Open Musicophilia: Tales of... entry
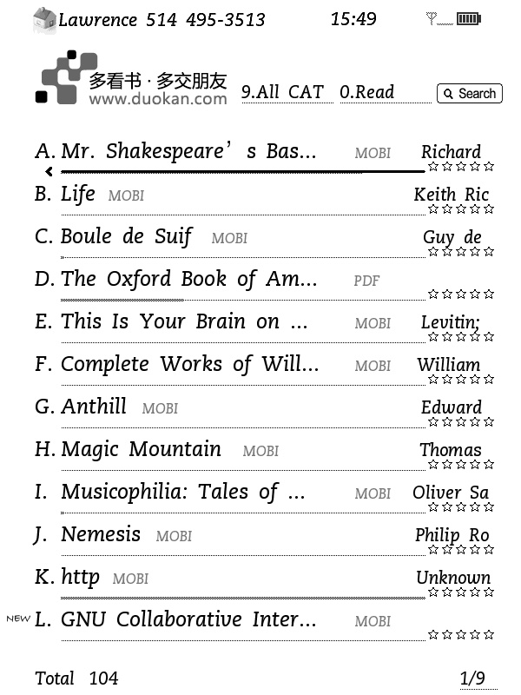The height and width of the screenshot is (695, 521). (182, 492)
